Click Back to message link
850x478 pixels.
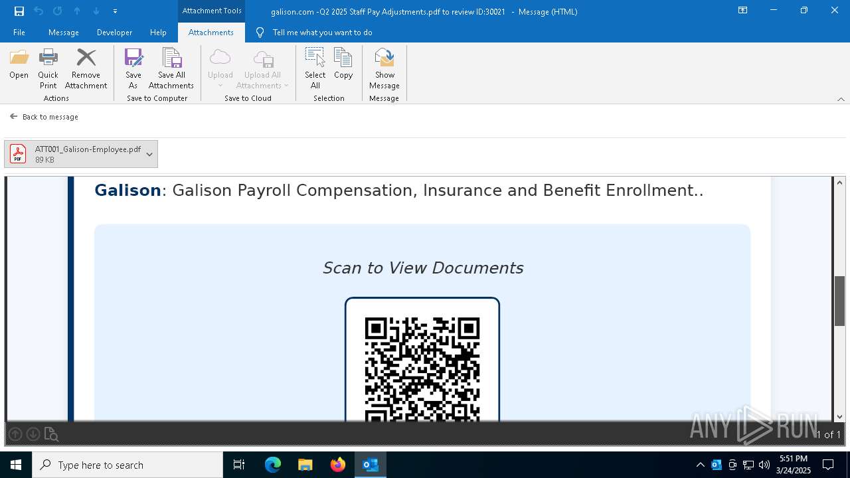click(44, 117)
